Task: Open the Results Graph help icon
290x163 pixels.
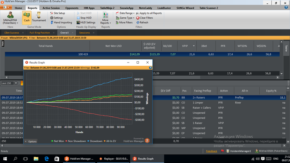Action: (x=150, y=68)
